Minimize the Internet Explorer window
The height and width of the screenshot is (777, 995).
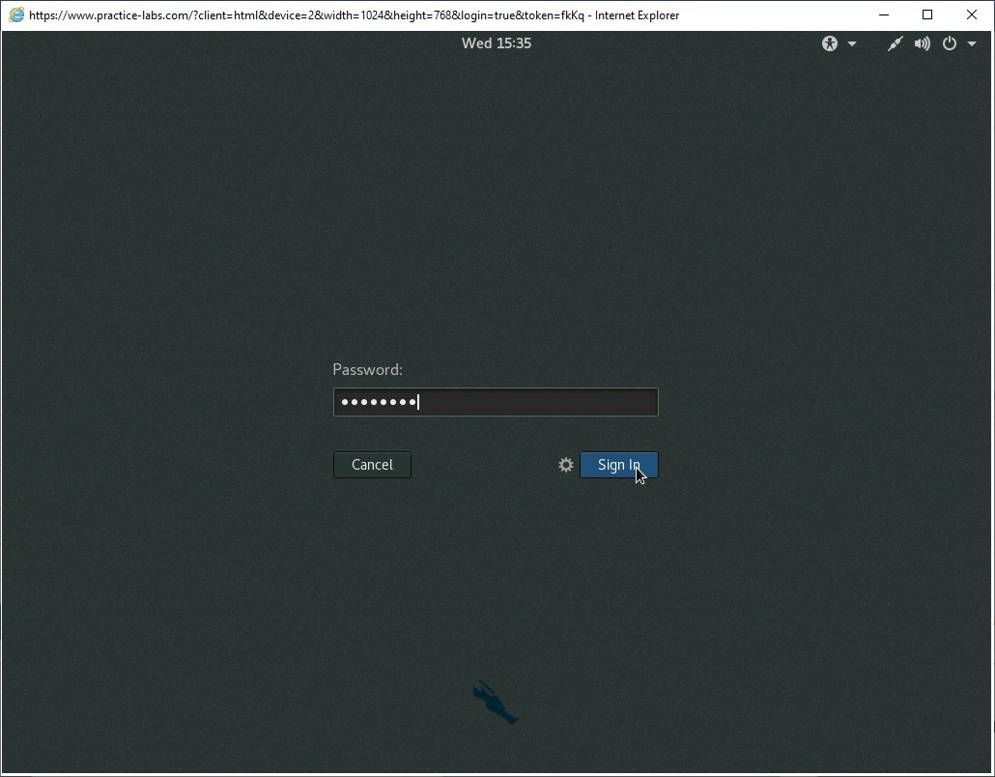(883, 14)
